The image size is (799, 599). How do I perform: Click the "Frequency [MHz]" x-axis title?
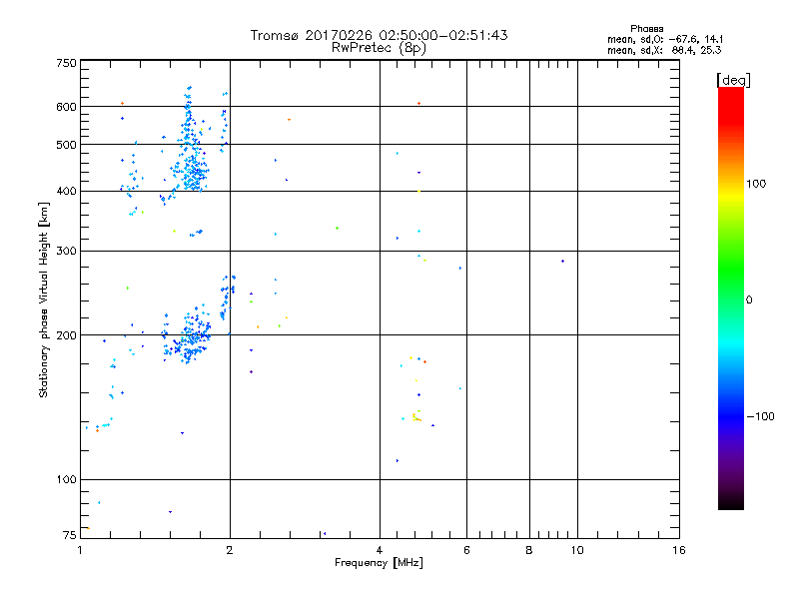point(379,563)
